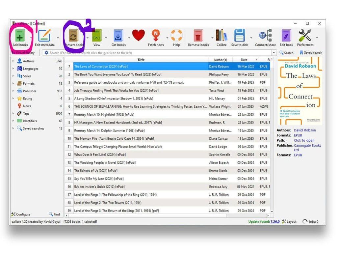Screen dimensions: 337x253
Task: Click the red heart donate icon
Action: click(x=139, y=35)
